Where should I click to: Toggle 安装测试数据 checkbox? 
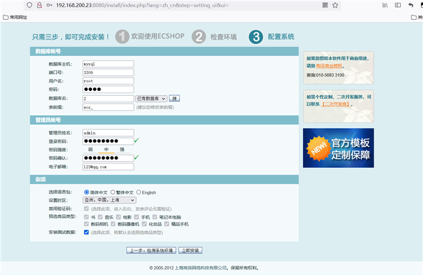pos(86,232)
